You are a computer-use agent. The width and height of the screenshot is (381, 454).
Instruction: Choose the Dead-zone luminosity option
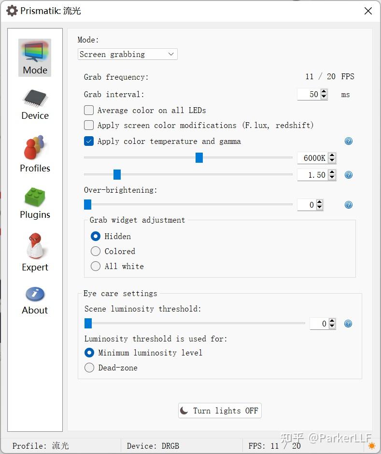89,368
